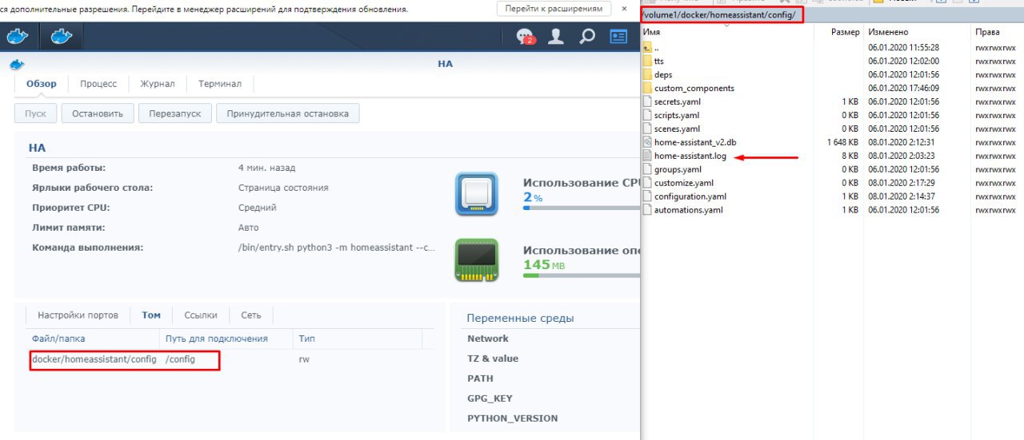
Task: Select the configuration.yaml file name
Action: [690, 197]
